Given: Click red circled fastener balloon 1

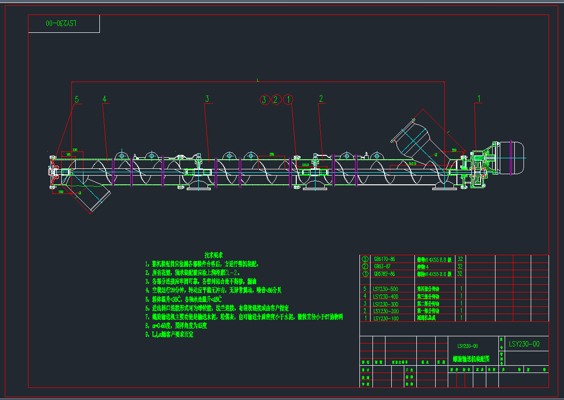Looking at the screenshot, I should tap(288, 100).
